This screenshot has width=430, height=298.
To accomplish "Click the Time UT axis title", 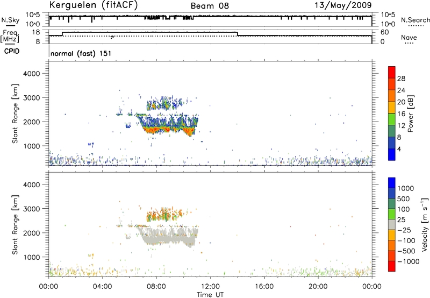I will point(210,295).
